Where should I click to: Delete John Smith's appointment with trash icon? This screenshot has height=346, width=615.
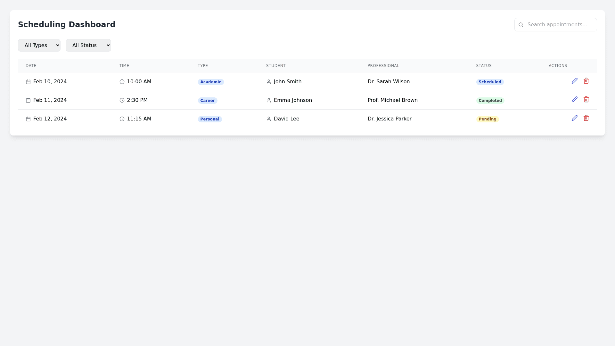pyautogui.click(x=586, y=81)
